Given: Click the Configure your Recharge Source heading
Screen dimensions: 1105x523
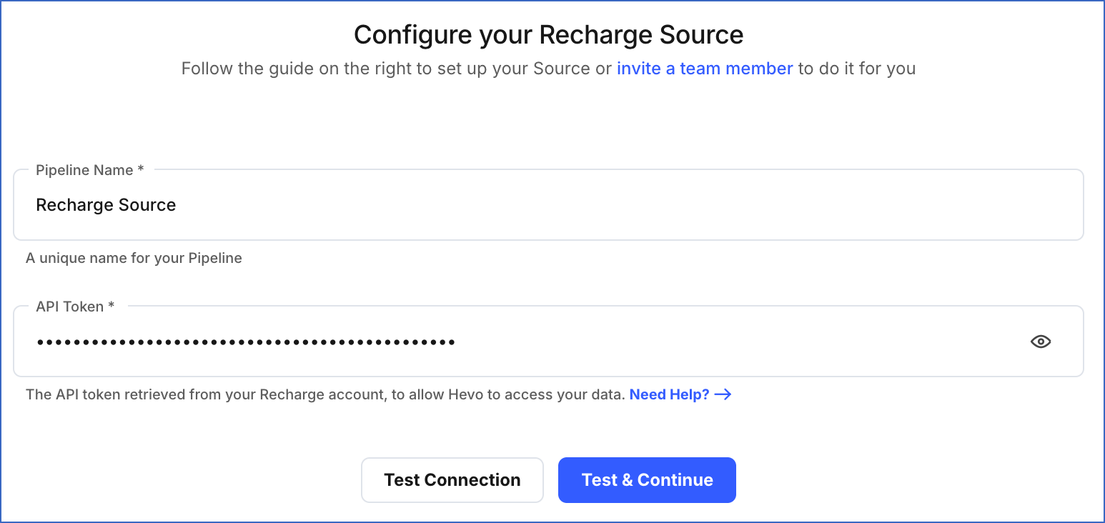Looking at the screenshot, I should (x=549, y=34).
